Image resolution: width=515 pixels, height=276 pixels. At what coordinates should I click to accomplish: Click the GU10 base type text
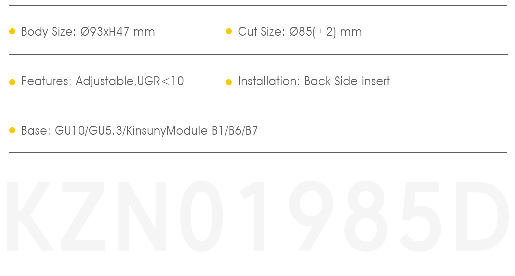[70, 131]
